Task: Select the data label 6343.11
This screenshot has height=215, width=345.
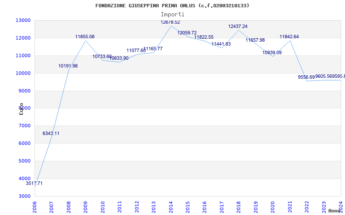Action: (x=51, y=133)
